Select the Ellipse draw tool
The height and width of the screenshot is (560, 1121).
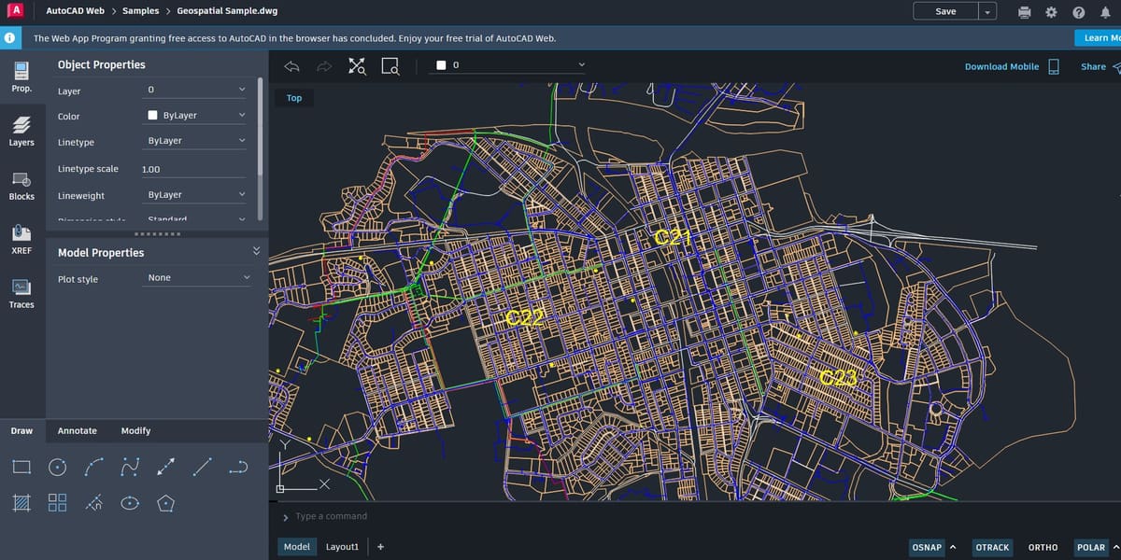tap(130, 503)
